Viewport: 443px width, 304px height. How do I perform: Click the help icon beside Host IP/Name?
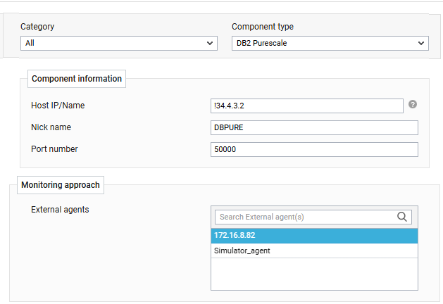coord(413,104)
